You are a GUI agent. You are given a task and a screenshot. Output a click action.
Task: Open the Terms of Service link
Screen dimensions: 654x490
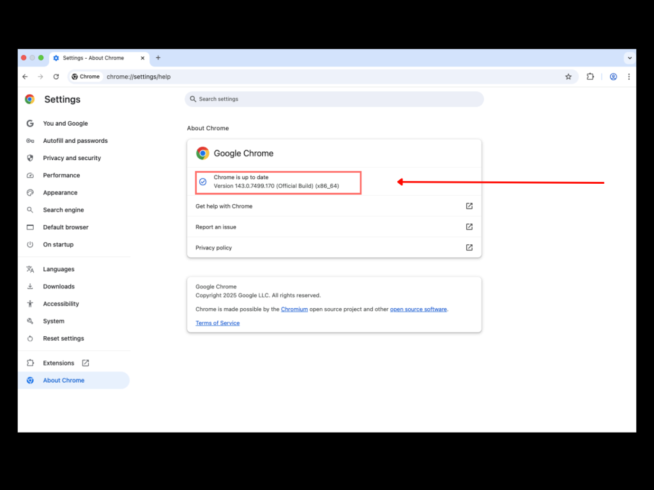pos(217,323)
